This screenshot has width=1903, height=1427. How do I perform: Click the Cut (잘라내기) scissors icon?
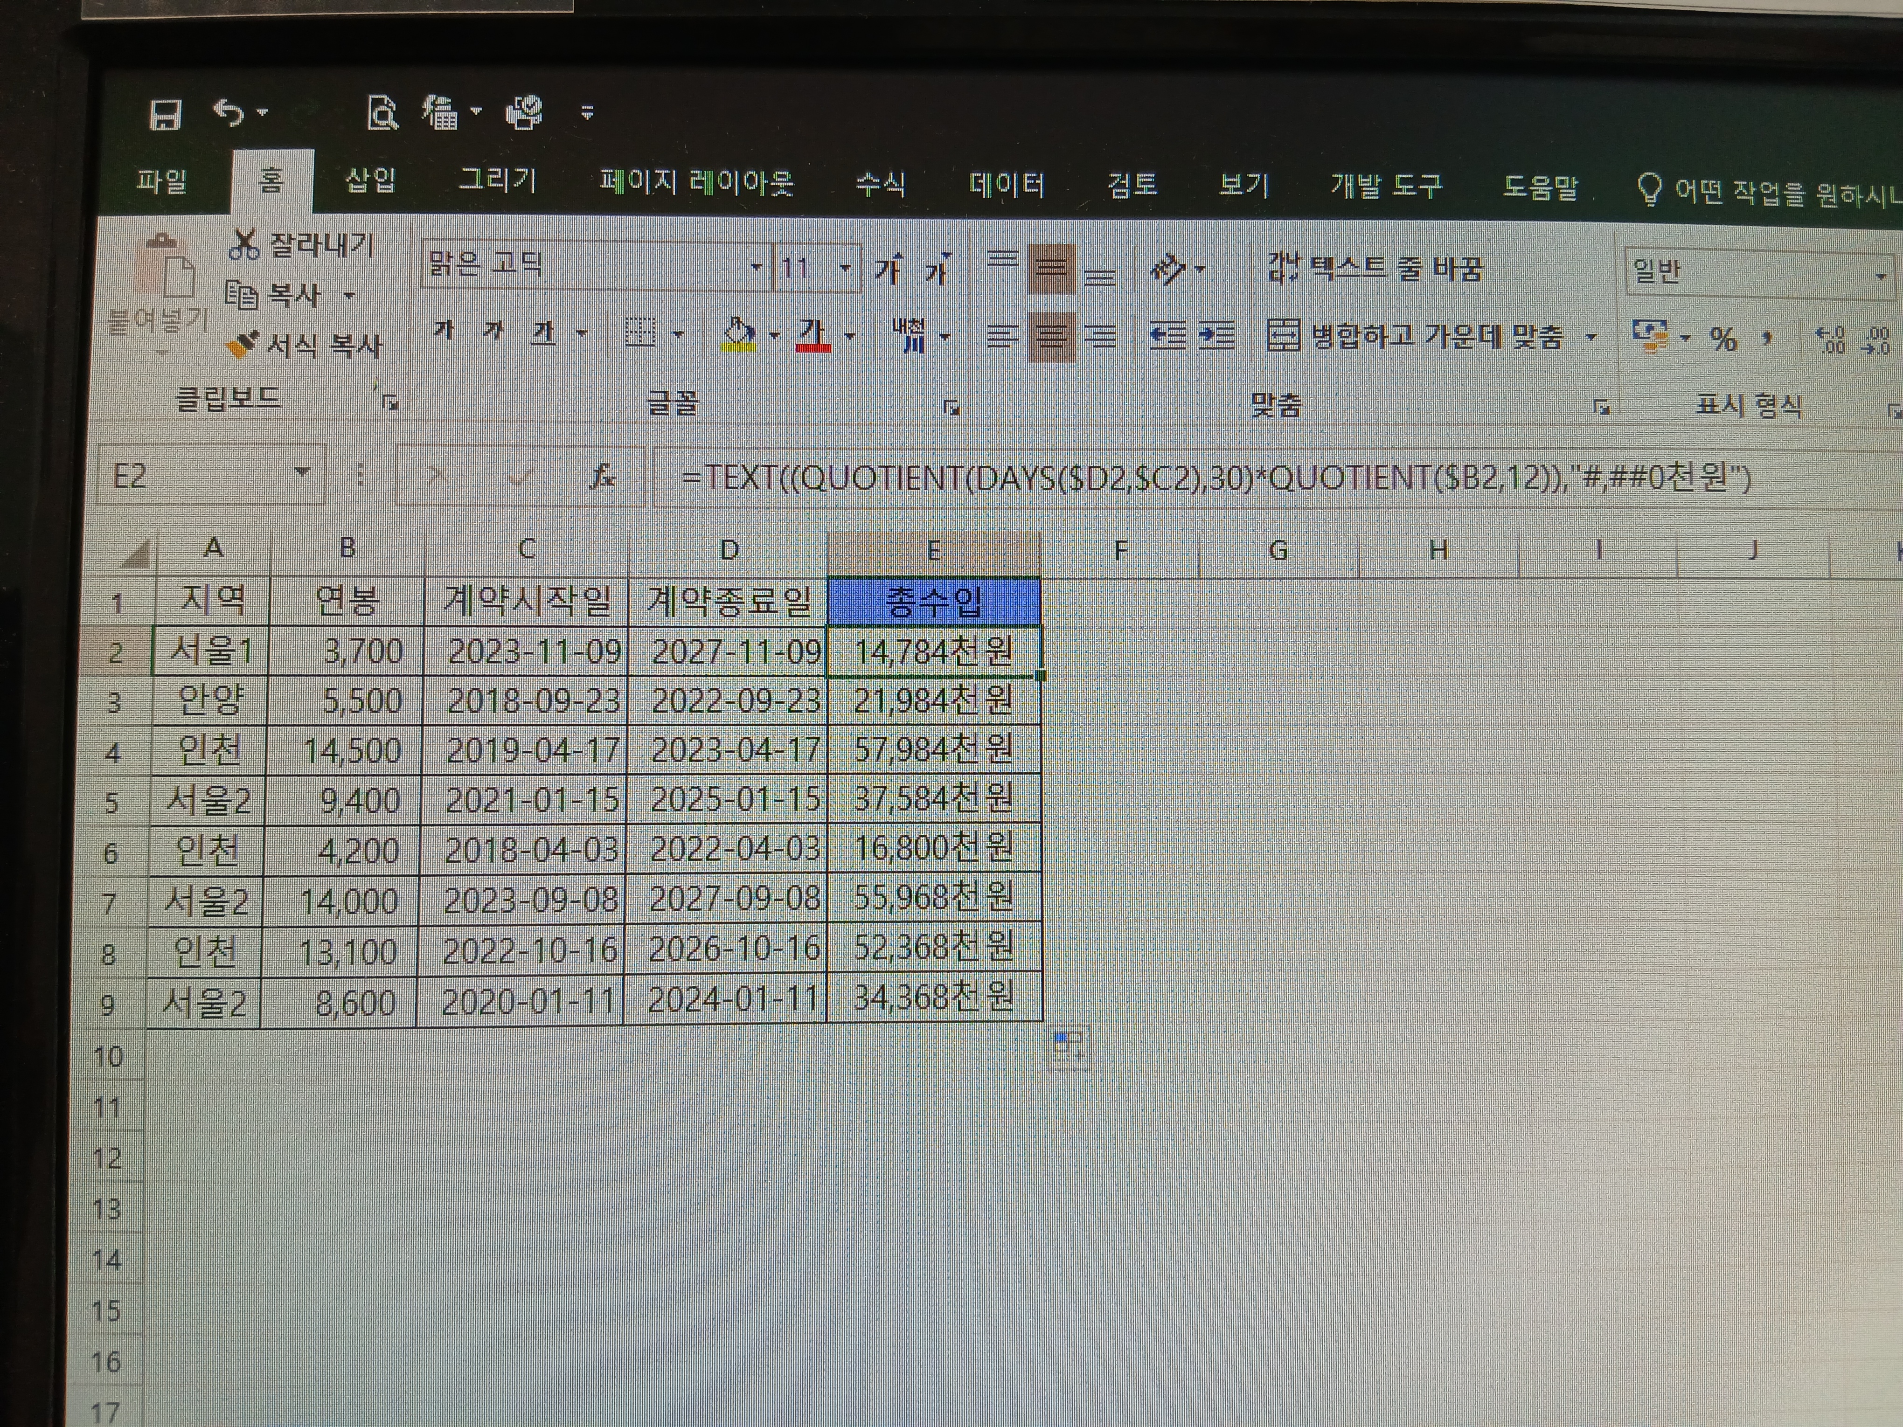pyautogui.click(x=244, y=245)
